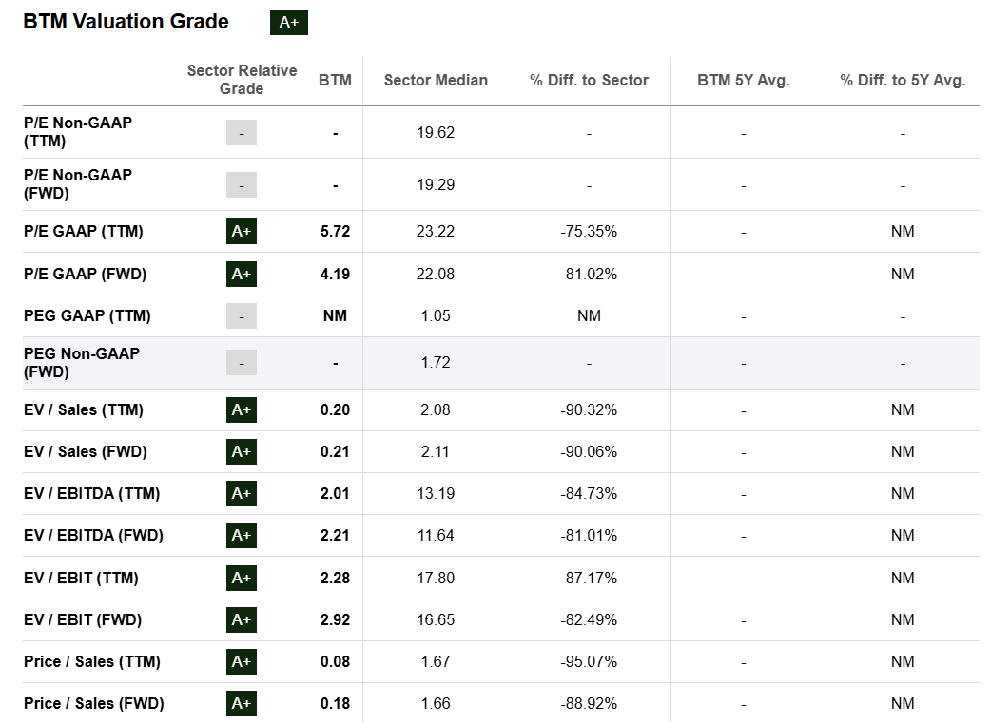Click the A+ grade badge for EV / EBITDA (FWD)
This screenshot has height=722, width=991.
242,536
